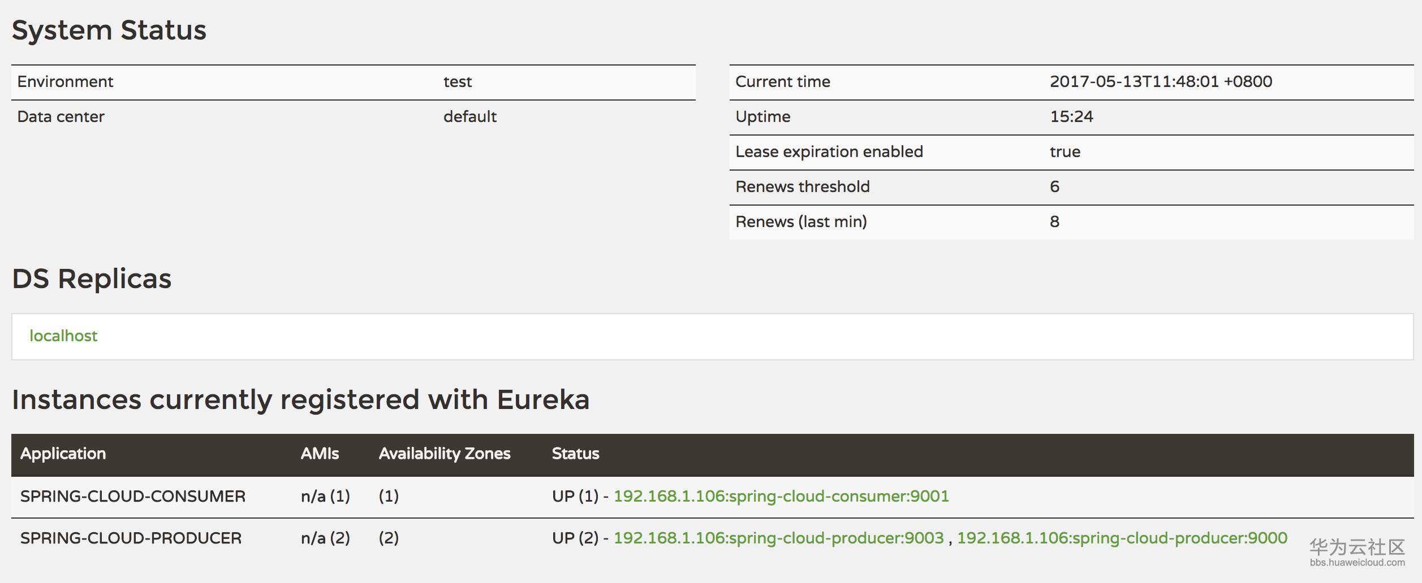The height and width of the screenshot is (583, 1422).
Task: Open the spring-cloud-producer:9000 instance link
Action: click(1122, 538)
